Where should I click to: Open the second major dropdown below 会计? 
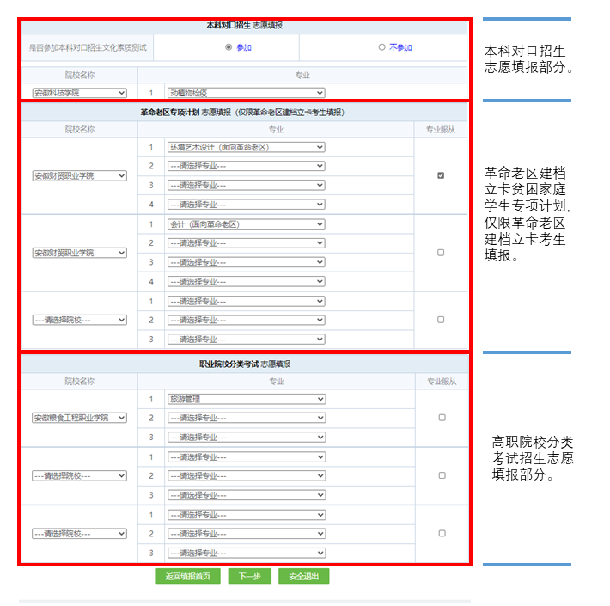(246, 243)
